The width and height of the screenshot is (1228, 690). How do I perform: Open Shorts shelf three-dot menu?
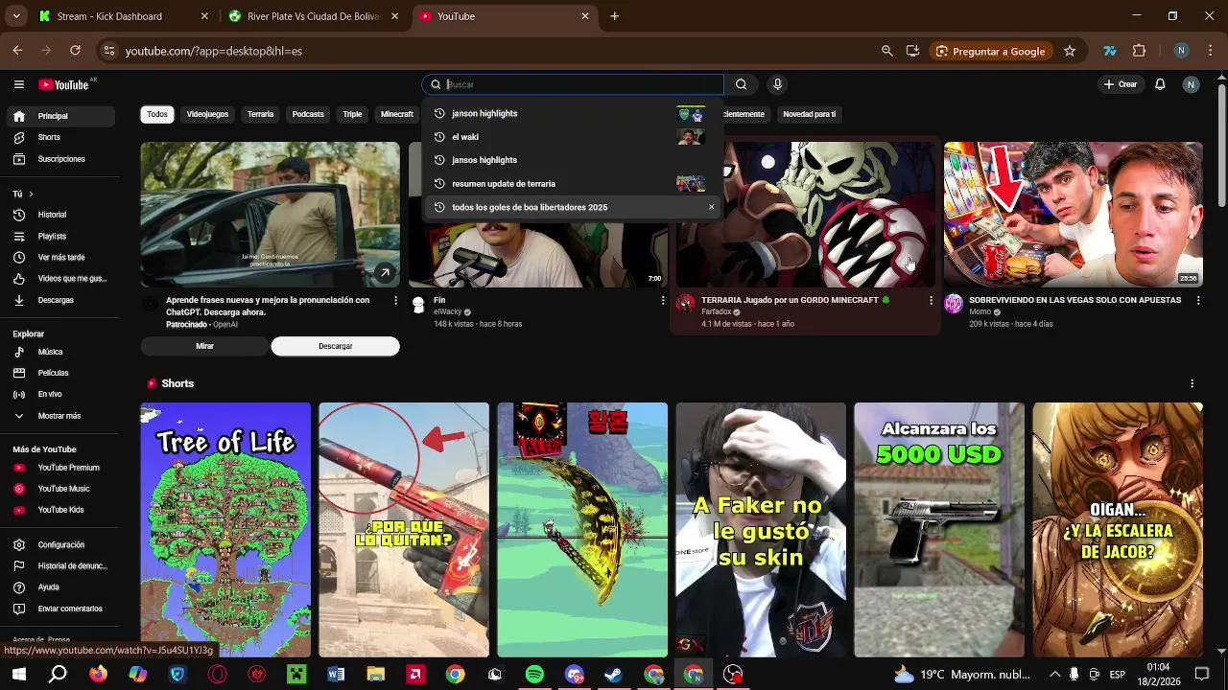coord(1193,383)
